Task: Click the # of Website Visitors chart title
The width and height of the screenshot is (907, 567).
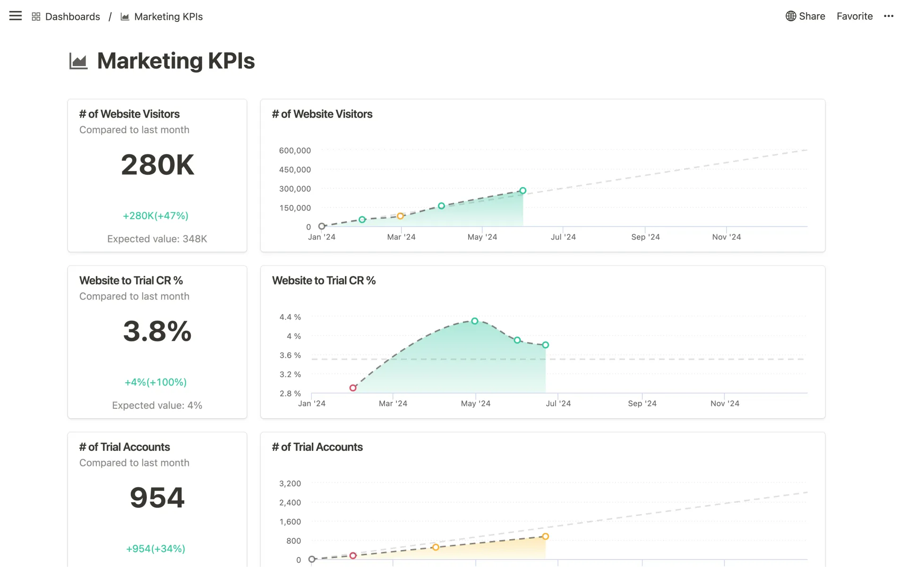Action: point(322,114)
